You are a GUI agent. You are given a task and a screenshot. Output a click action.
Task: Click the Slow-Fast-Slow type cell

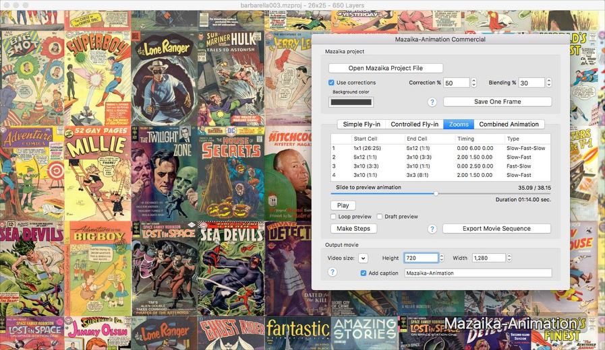526,148
